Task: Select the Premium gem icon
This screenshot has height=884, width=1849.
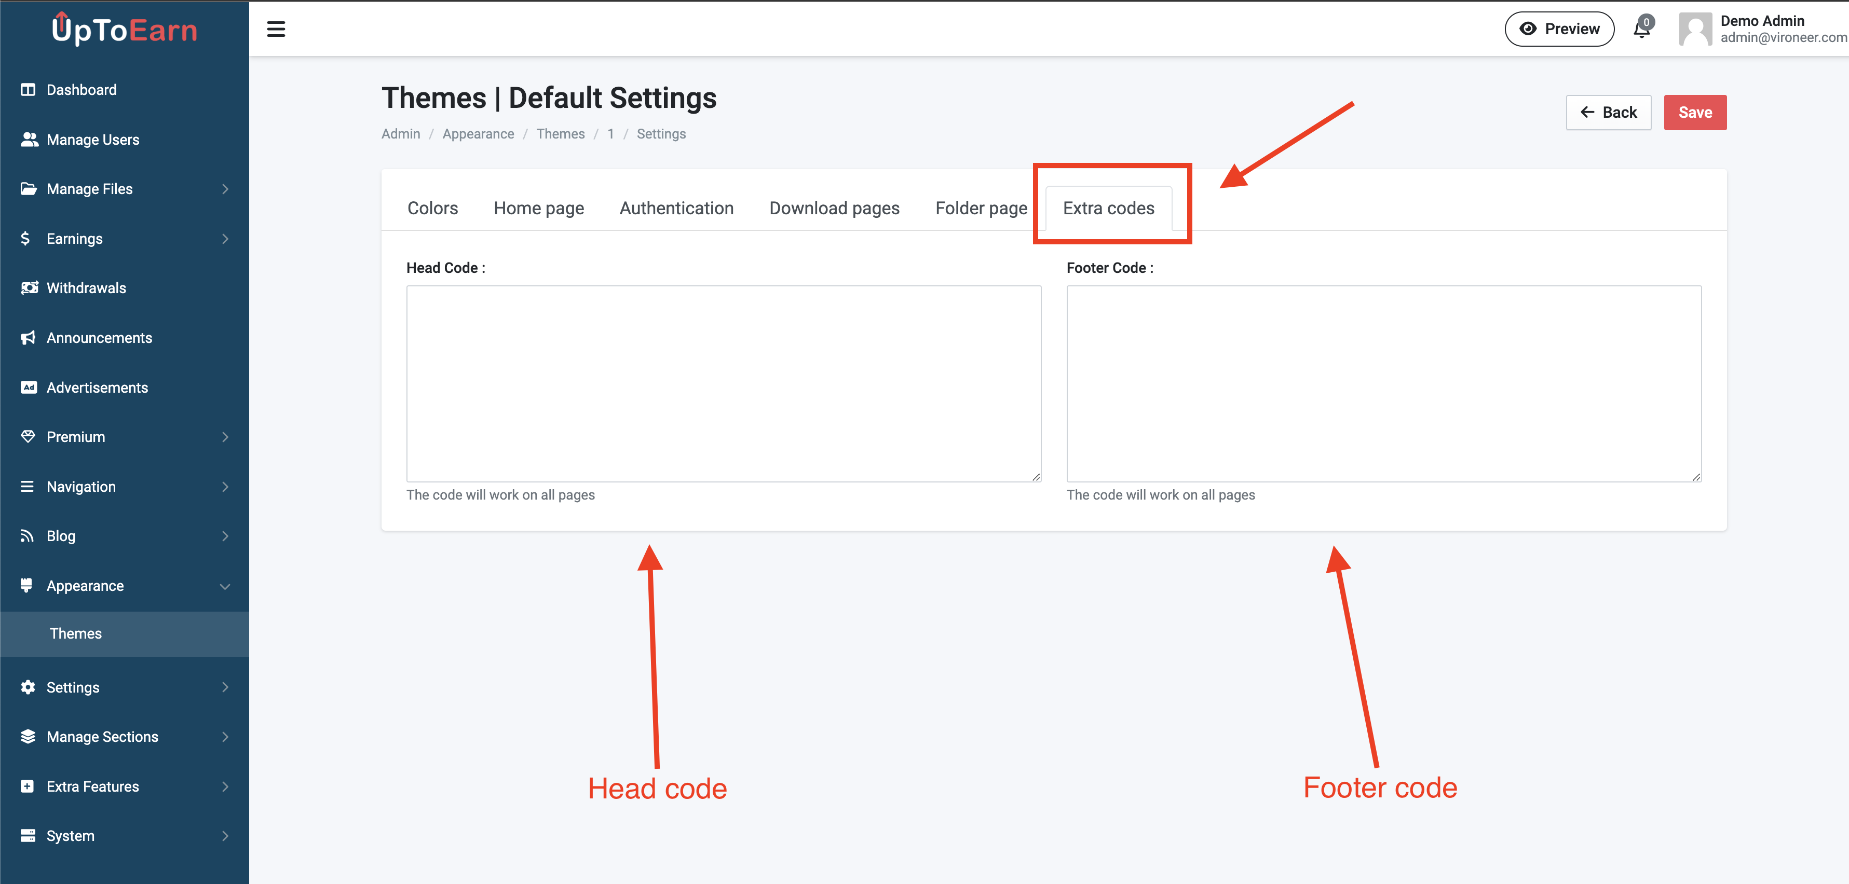Action: (29, 436)
